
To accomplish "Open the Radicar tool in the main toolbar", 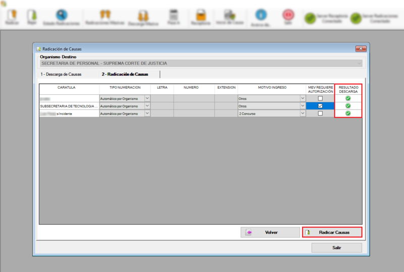I will tap(12, 17).
